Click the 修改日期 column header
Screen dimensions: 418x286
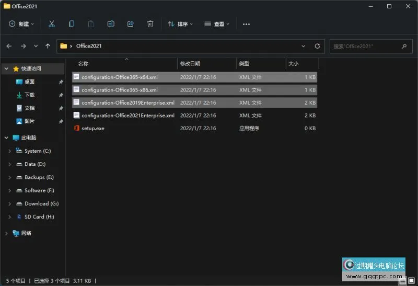[190, 64]
